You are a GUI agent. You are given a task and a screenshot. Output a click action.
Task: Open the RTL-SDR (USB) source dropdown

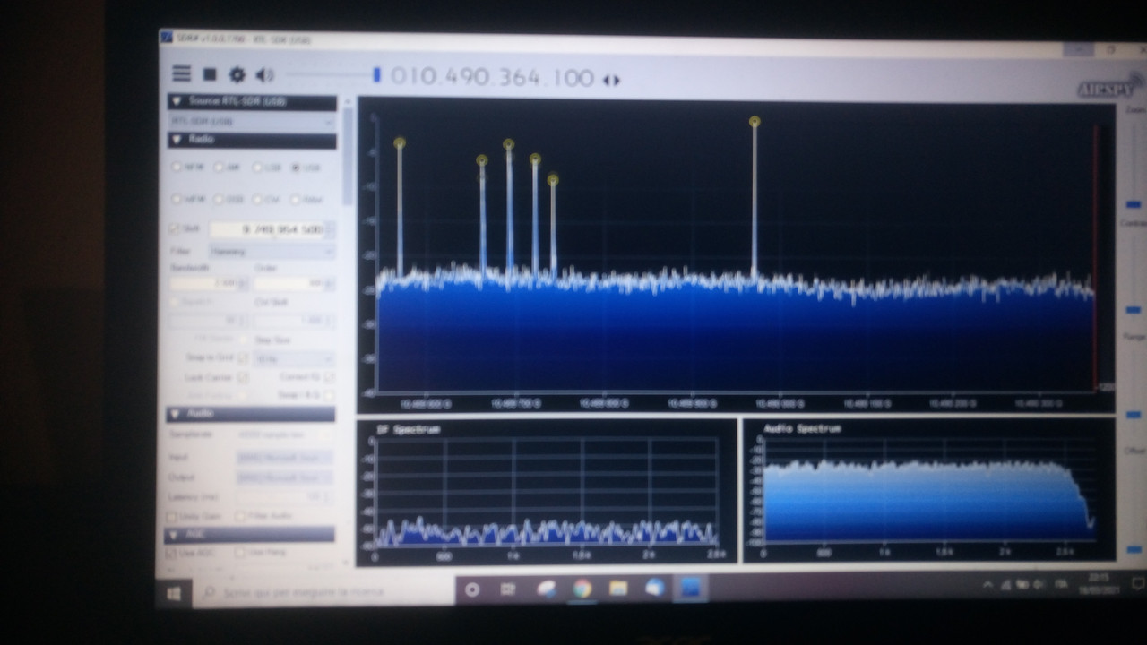pyautogui.click(x=252, y=121)
